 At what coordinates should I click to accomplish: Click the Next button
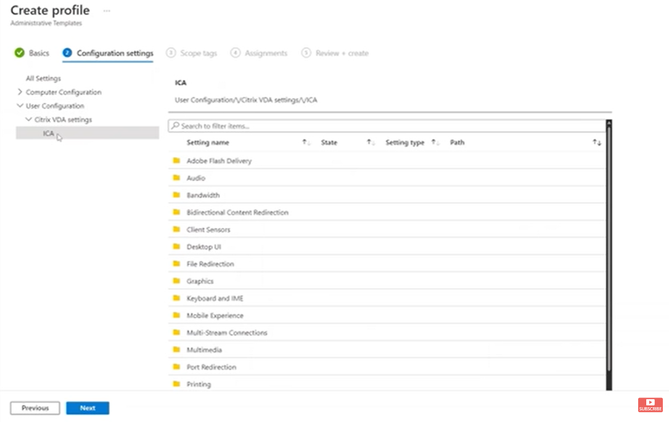tap(87, 408)
